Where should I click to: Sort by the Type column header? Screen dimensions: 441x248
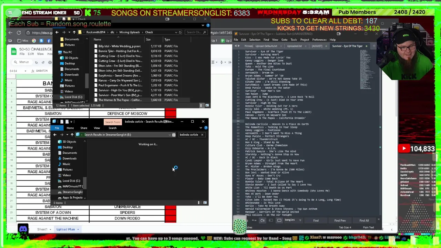click(167, 40)
